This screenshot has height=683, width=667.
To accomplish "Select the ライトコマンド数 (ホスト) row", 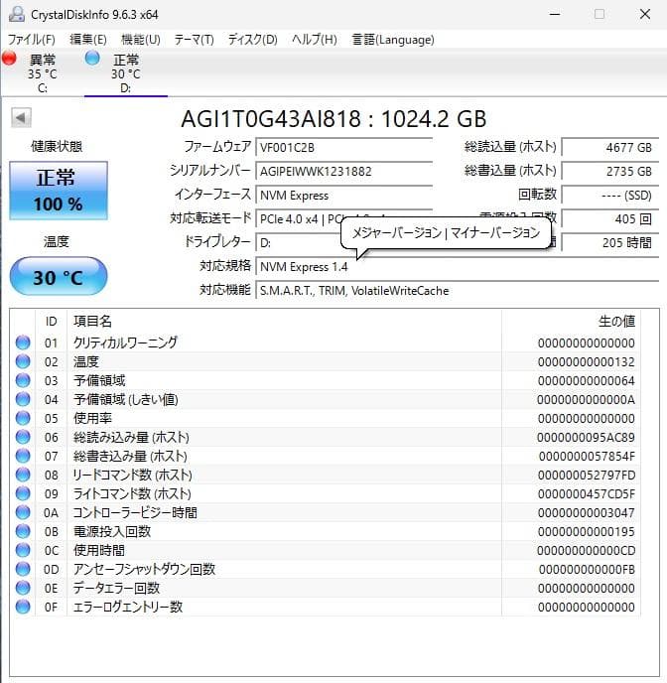I will [326, 493].
